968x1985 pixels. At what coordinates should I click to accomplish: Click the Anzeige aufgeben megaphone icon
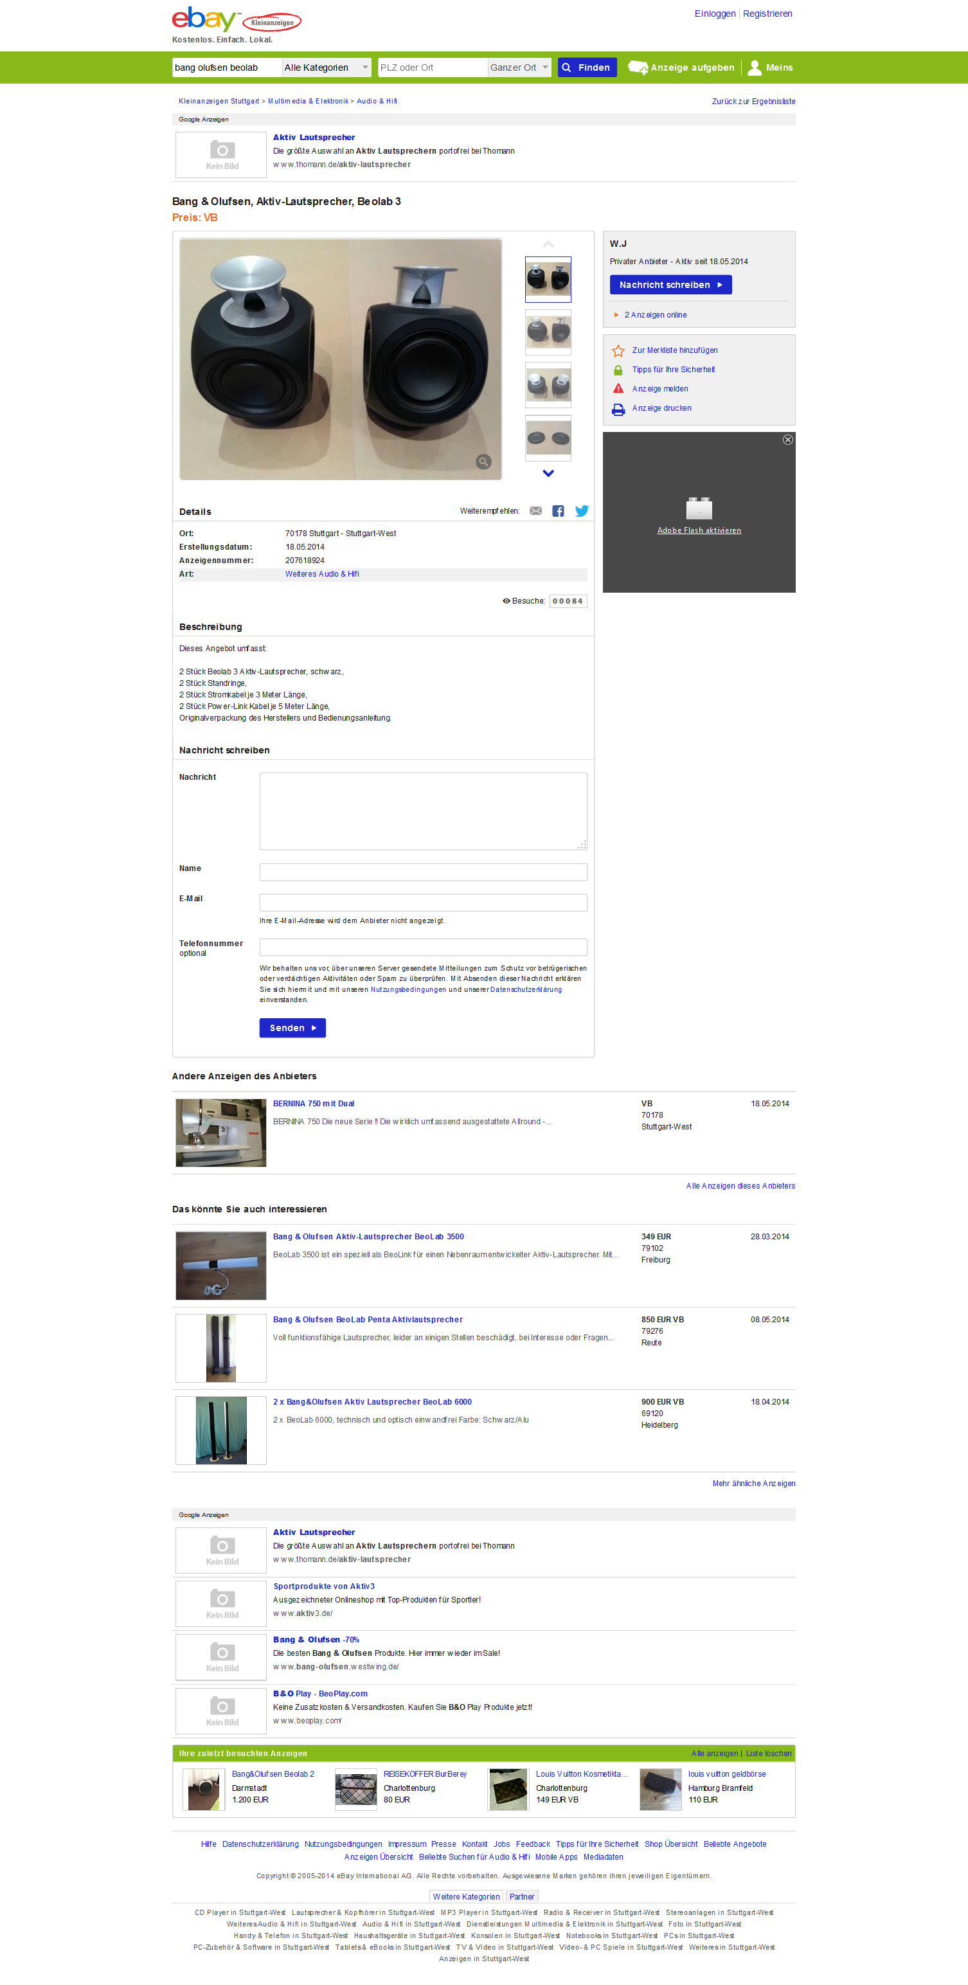[638, 67]
